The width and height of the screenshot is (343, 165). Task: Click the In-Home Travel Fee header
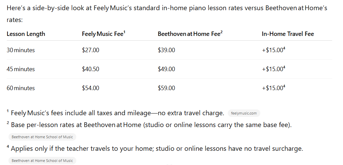[288, 34]
